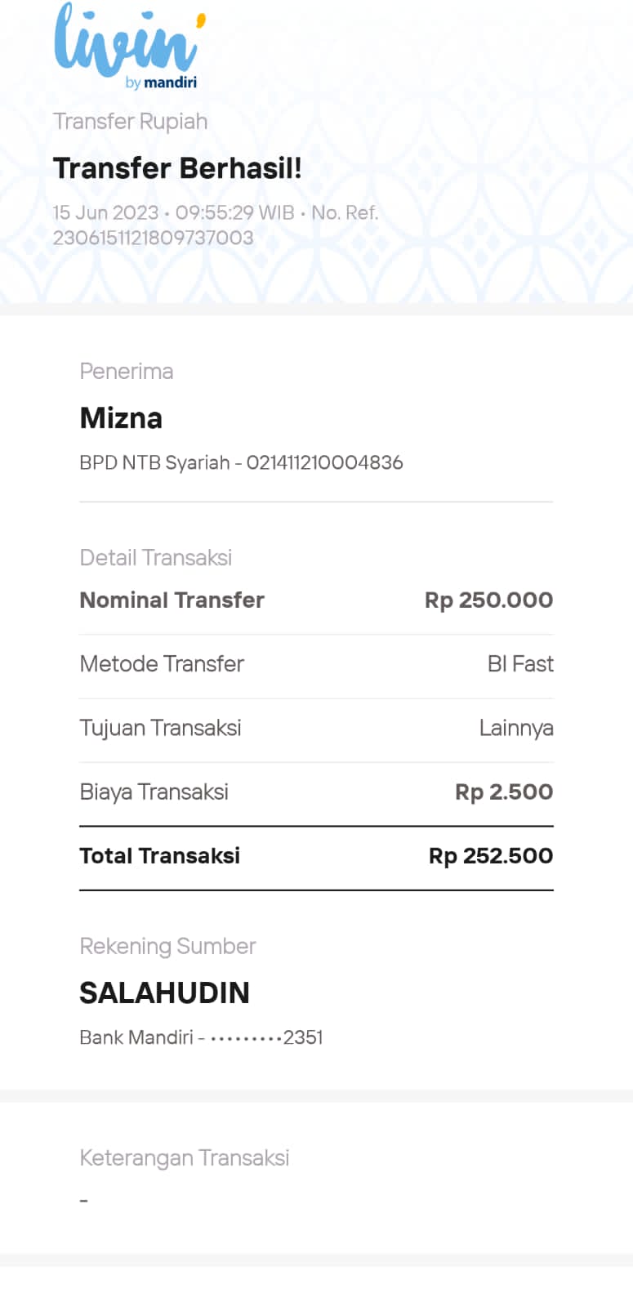Tap the source account name SALAHUDIN
633x1307 pixels.
pos(164,993)
